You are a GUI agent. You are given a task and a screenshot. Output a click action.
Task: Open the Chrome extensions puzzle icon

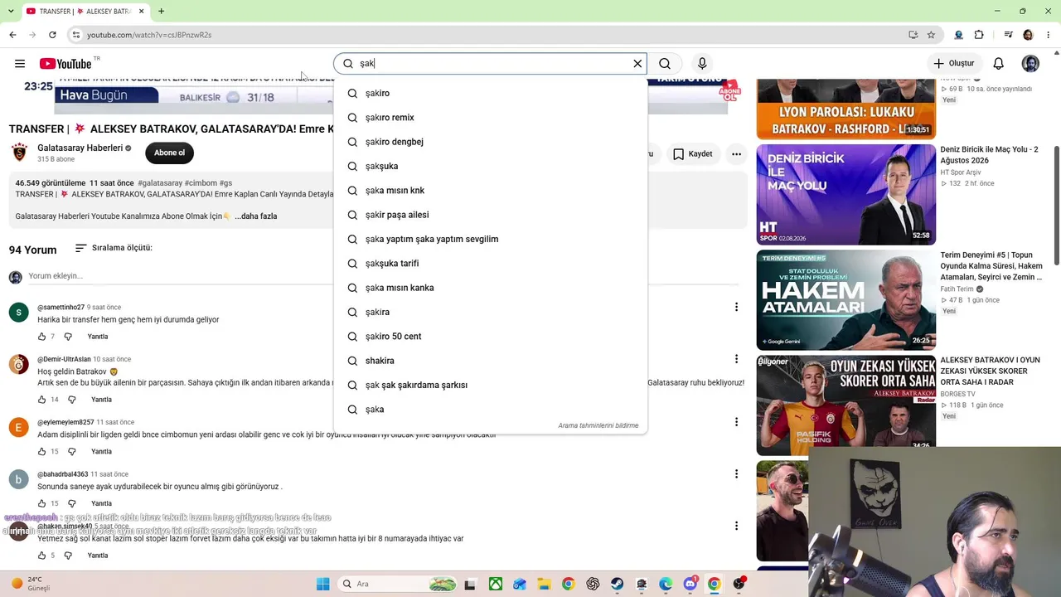tap(979, 35)
